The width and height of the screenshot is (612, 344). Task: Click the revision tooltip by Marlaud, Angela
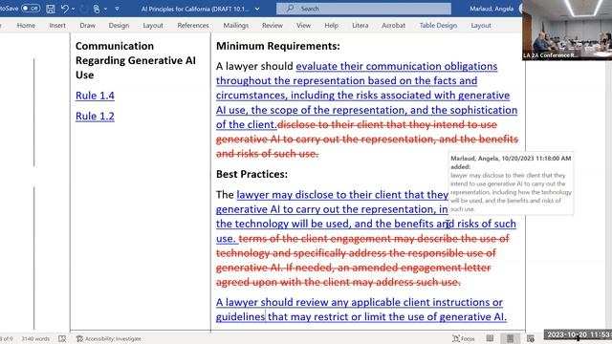click(x=511, y=183)
